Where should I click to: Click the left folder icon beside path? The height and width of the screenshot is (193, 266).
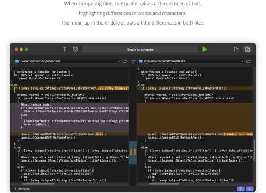pyautogui.click(x=17, y=61)
